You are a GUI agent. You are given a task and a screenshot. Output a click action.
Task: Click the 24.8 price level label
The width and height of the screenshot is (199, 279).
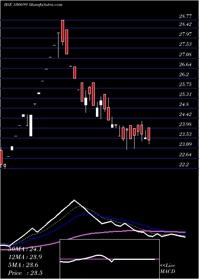pos(184,104)
